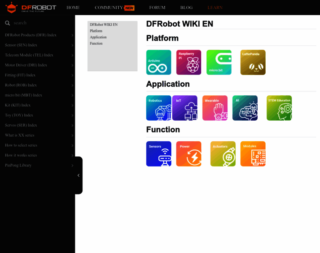Select Robot (ROB) Index label
Screen dimensions: 320x253
[x=21, y=85]
